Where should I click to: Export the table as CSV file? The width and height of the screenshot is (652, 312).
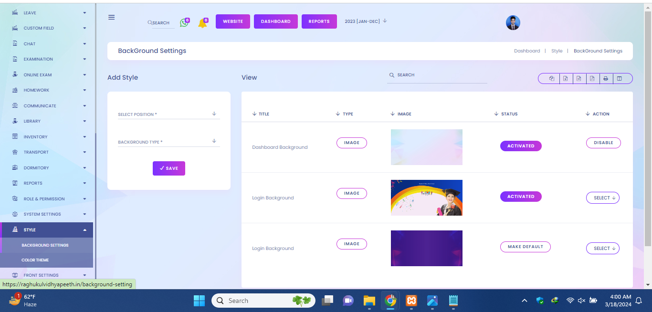(x=578, y=79)
